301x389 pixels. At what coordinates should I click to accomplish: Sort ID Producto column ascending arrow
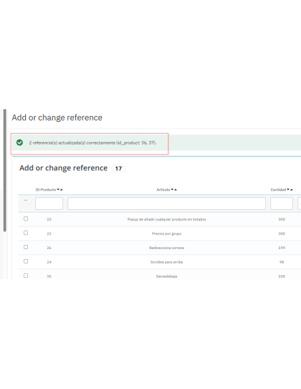(x=61, y=190)
